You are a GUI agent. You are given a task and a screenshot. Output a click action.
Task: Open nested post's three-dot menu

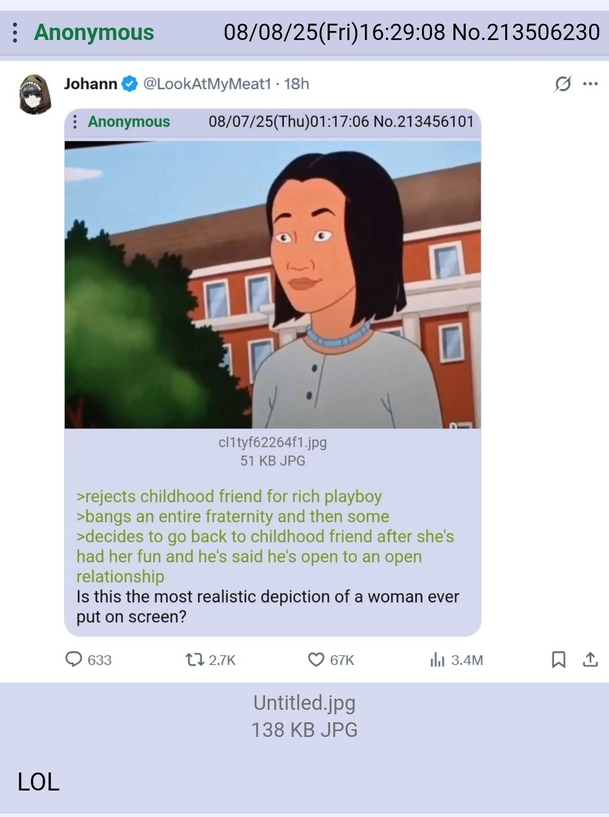click(x=75, y=122)
